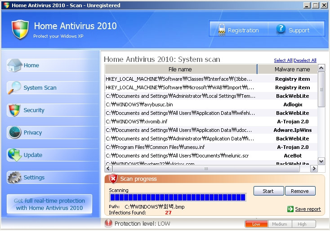Click the scan progress bar
Viewport: 330px width, 231px height.
(x=178, y=197)
